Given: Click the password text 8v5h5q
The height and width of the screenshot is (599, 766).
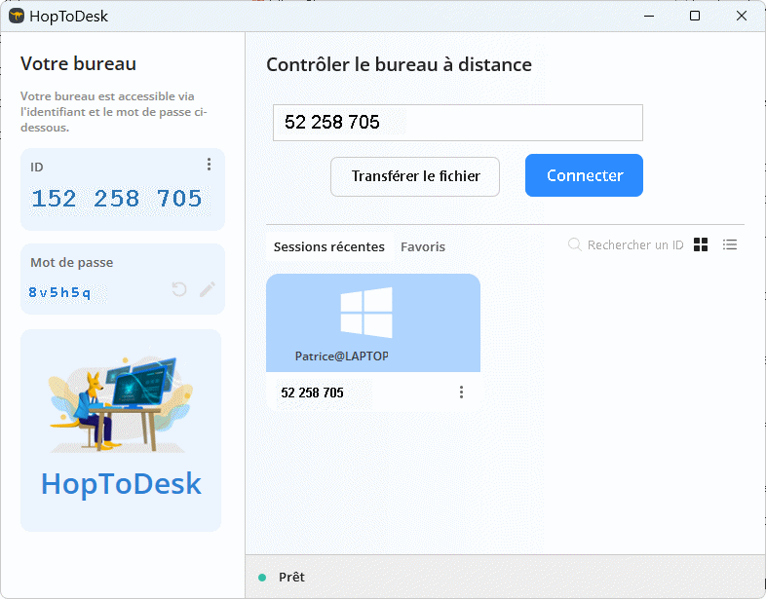Looking at the screenshot, I should point(60,292).
